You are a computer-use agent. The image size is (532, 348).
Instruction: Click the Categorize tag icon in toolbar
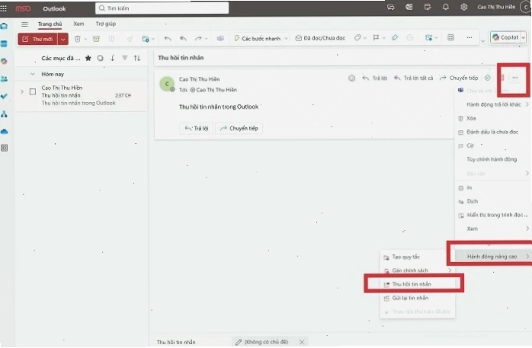point(357,38)
